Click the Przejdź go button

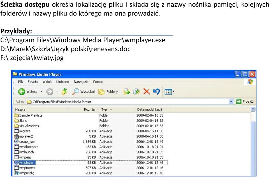pos(245,102)
